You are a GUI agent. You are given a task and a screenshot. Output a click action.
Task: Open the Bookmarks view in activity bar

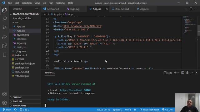click(x=4, y=55)
